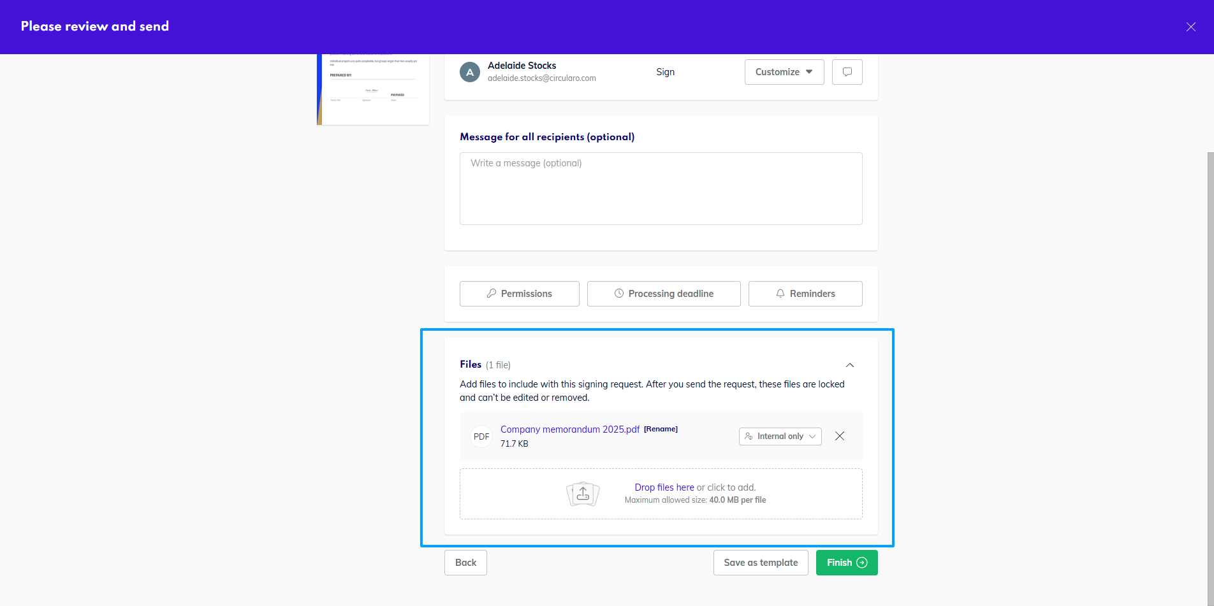Open the Internal only visibility dropdown

780,436
